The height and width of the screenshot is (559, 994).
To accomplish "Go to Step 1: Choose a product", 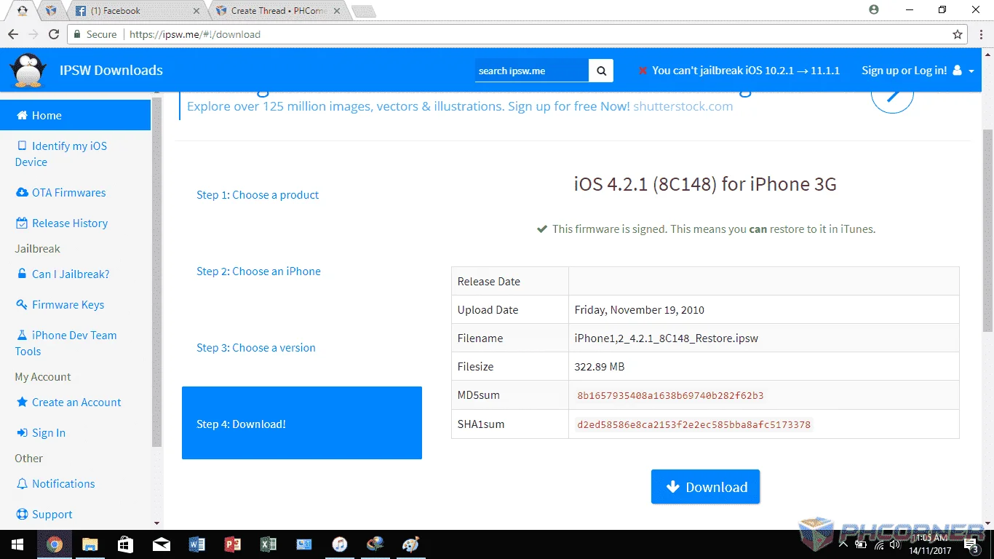I will [x=258, y=195].
